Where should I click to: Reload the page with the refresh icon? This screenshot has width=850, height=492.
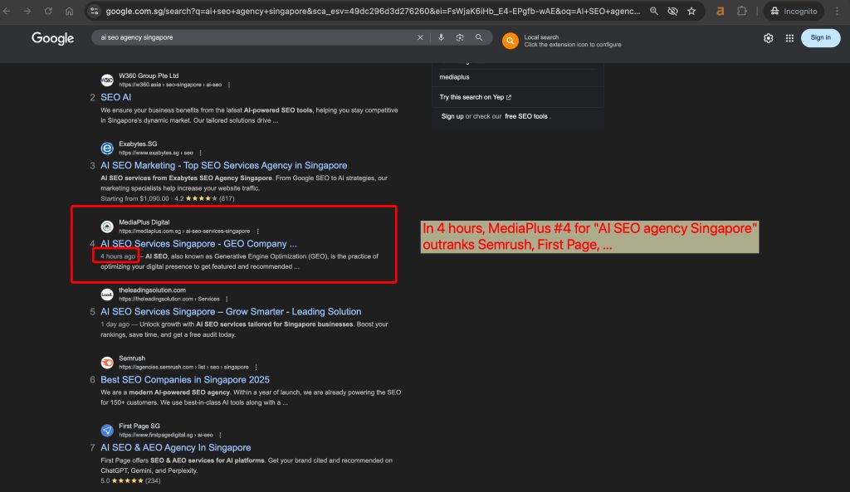pos(48,11)
